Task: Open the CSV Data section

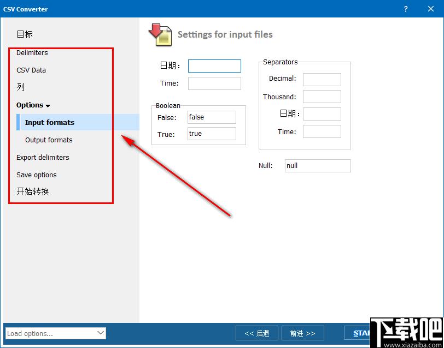Action: (31, 70)
